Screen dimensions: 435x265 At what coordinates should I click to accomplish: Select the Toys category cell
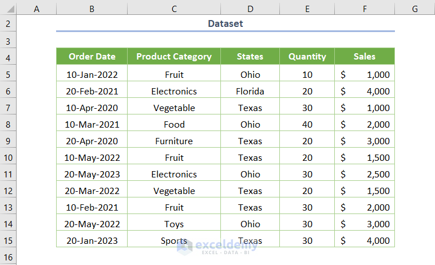tap(174, 224)
